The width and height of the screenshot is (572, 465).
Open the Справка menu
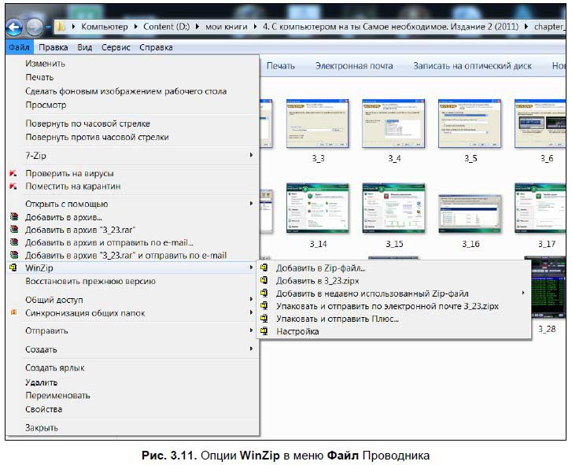(x=156, y=47)
